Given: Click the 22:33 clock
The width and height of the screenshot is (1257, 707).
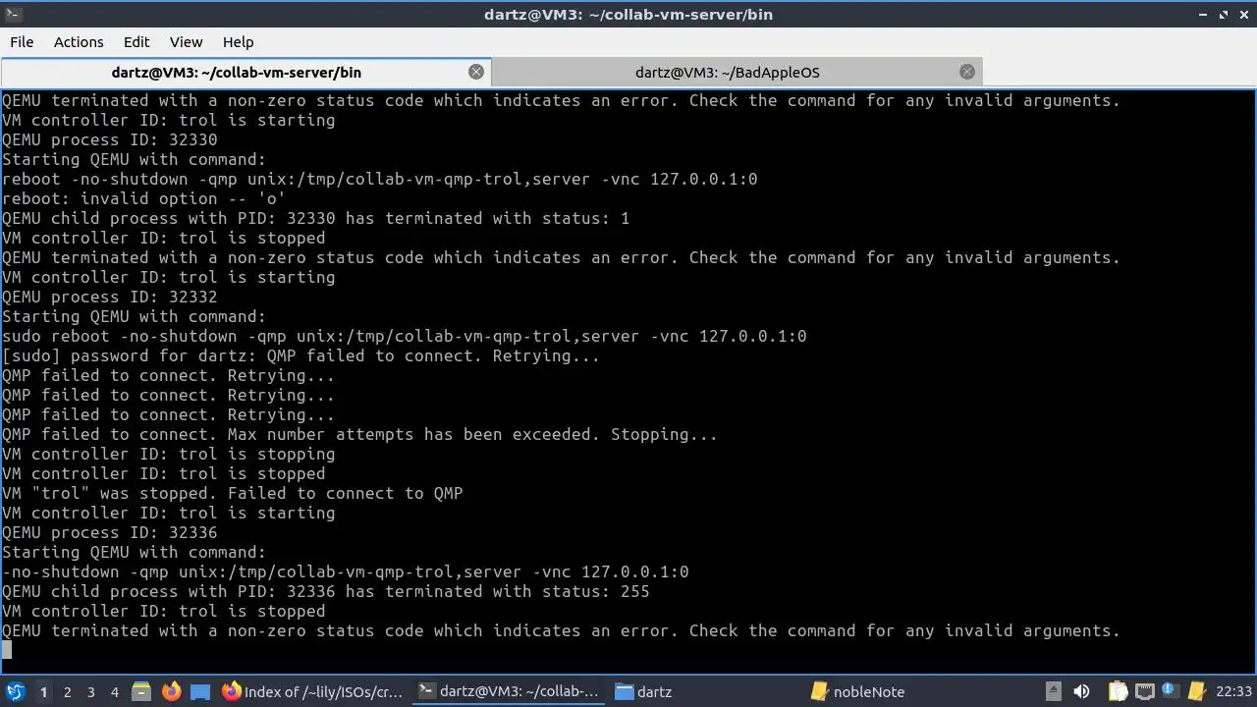Looking at the screenshot, I should 1234,691.
